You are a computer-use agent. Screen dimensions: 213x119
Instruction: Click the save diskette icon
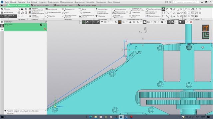click(26, 9)
